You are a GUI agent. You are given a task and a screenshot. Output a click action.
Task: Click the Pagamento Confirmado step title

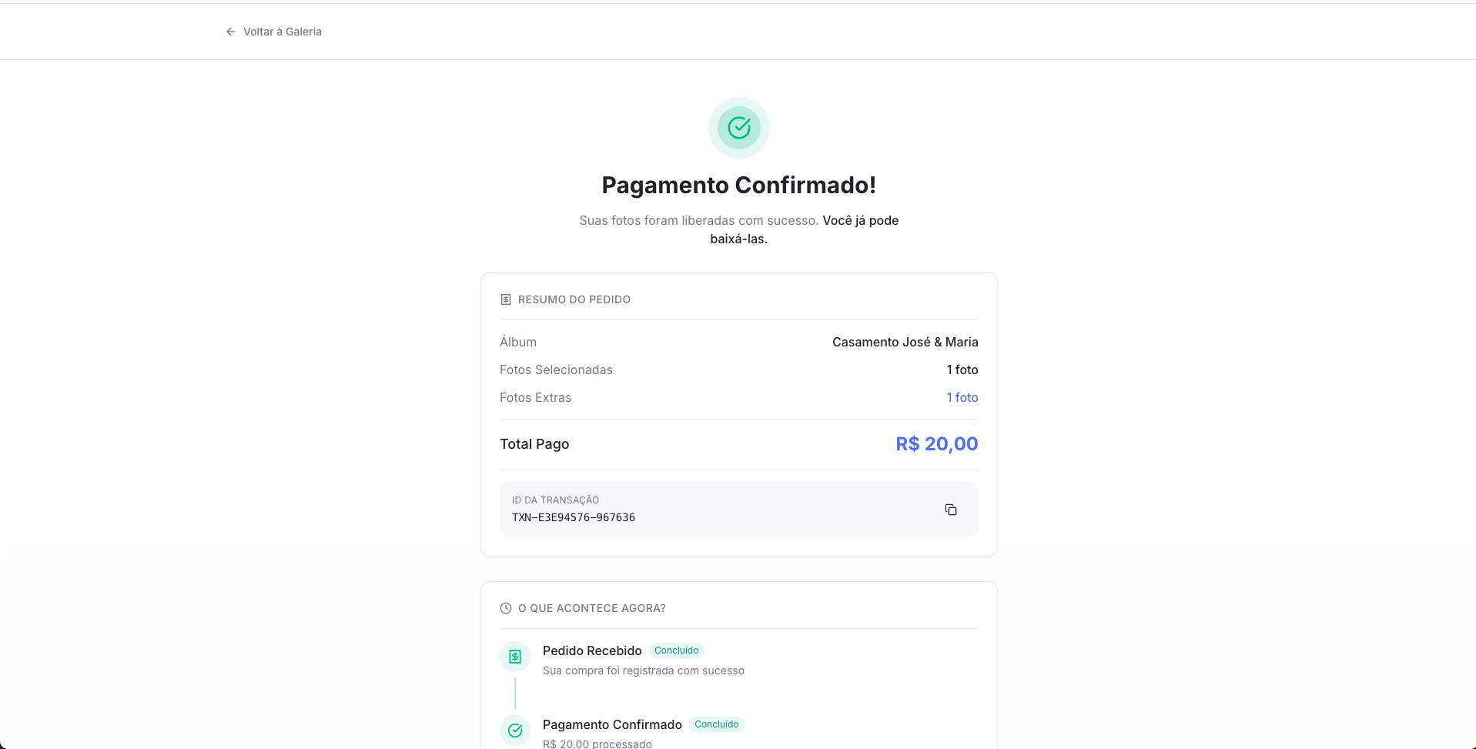[612, 724]
